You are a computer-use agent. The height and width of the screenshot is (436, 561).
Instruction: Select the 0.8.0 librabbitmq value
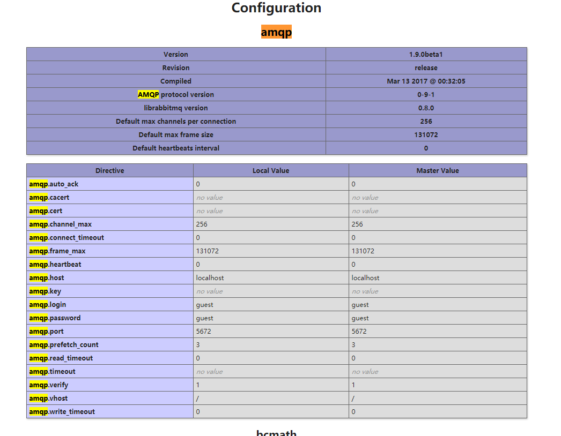coord(426,108)
